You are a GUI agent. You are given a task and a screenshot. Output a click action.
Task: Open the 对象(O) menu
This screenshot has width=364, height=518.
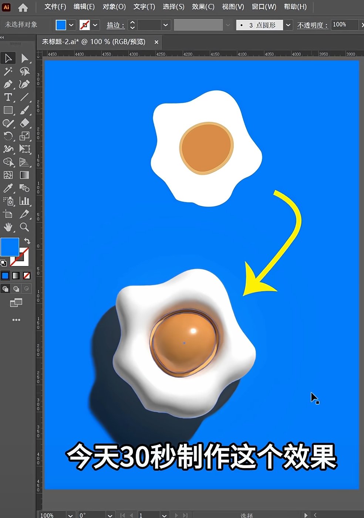(114, 7)
